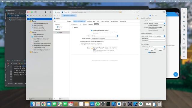Open the Source Control navigator icon
This screenshot has width=192, height=108.
[x=31, y=16]
